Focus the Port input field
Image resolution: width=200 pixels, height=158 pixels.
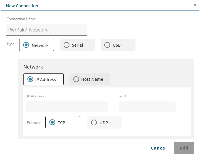tap(147, 107)
